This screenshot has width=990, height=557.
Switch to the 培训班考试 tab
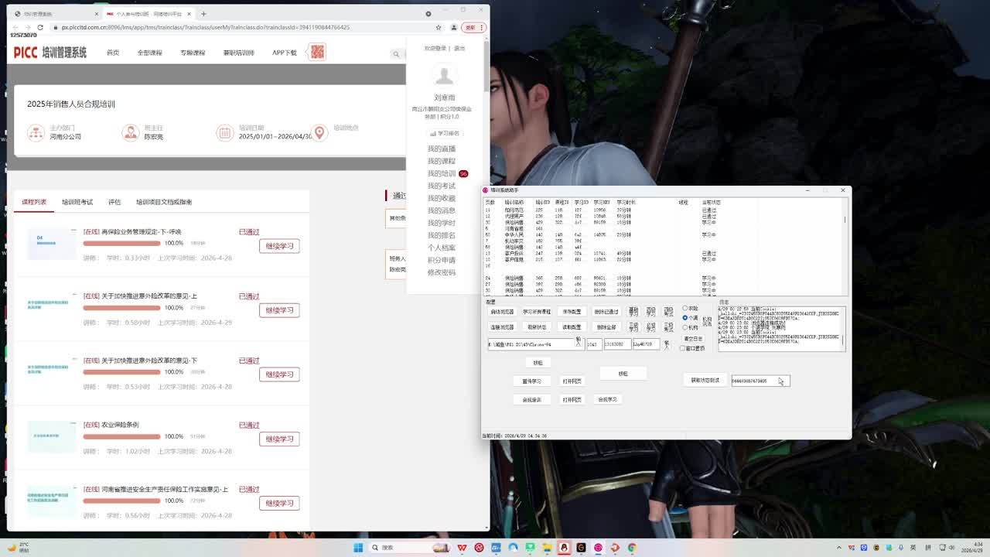tap(77, 202)
